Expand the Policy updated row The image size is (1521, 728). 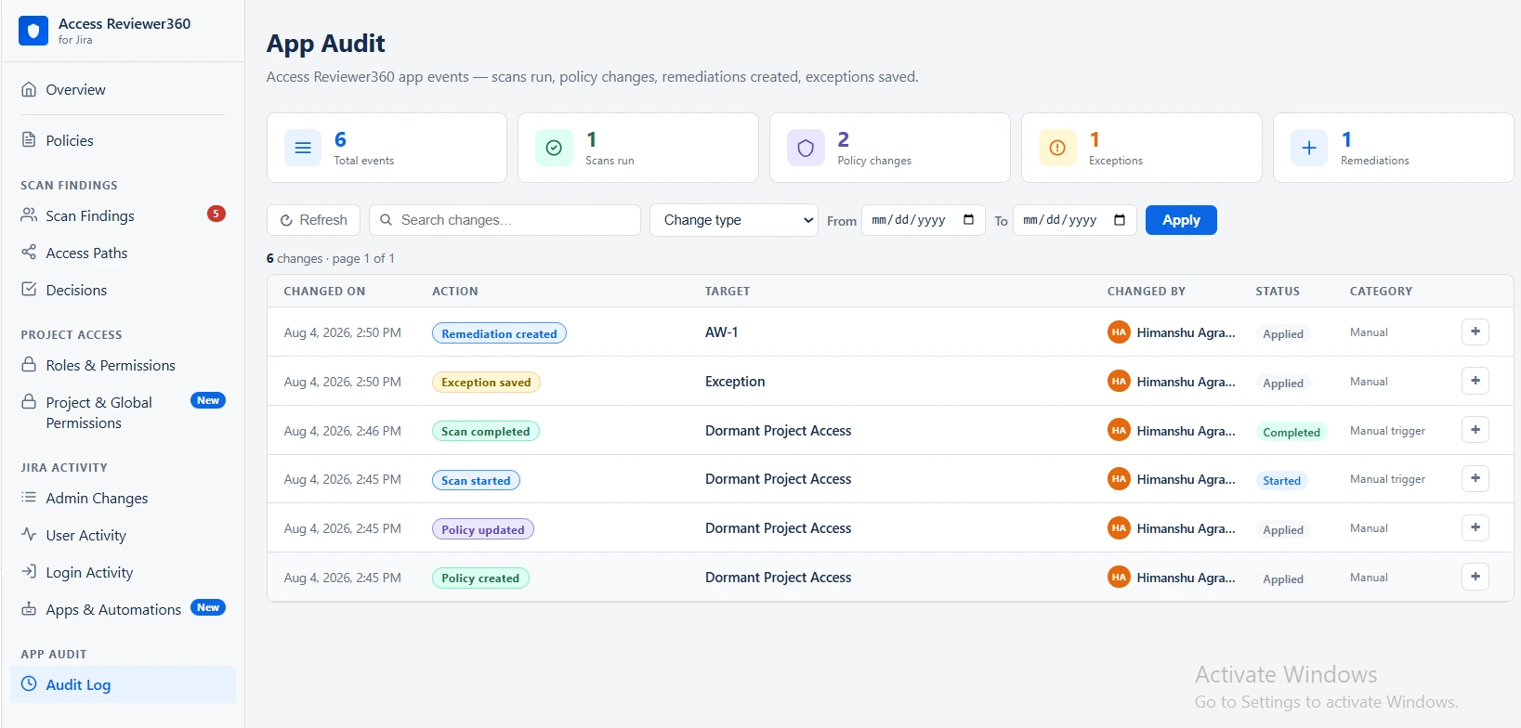point(1475,527)
